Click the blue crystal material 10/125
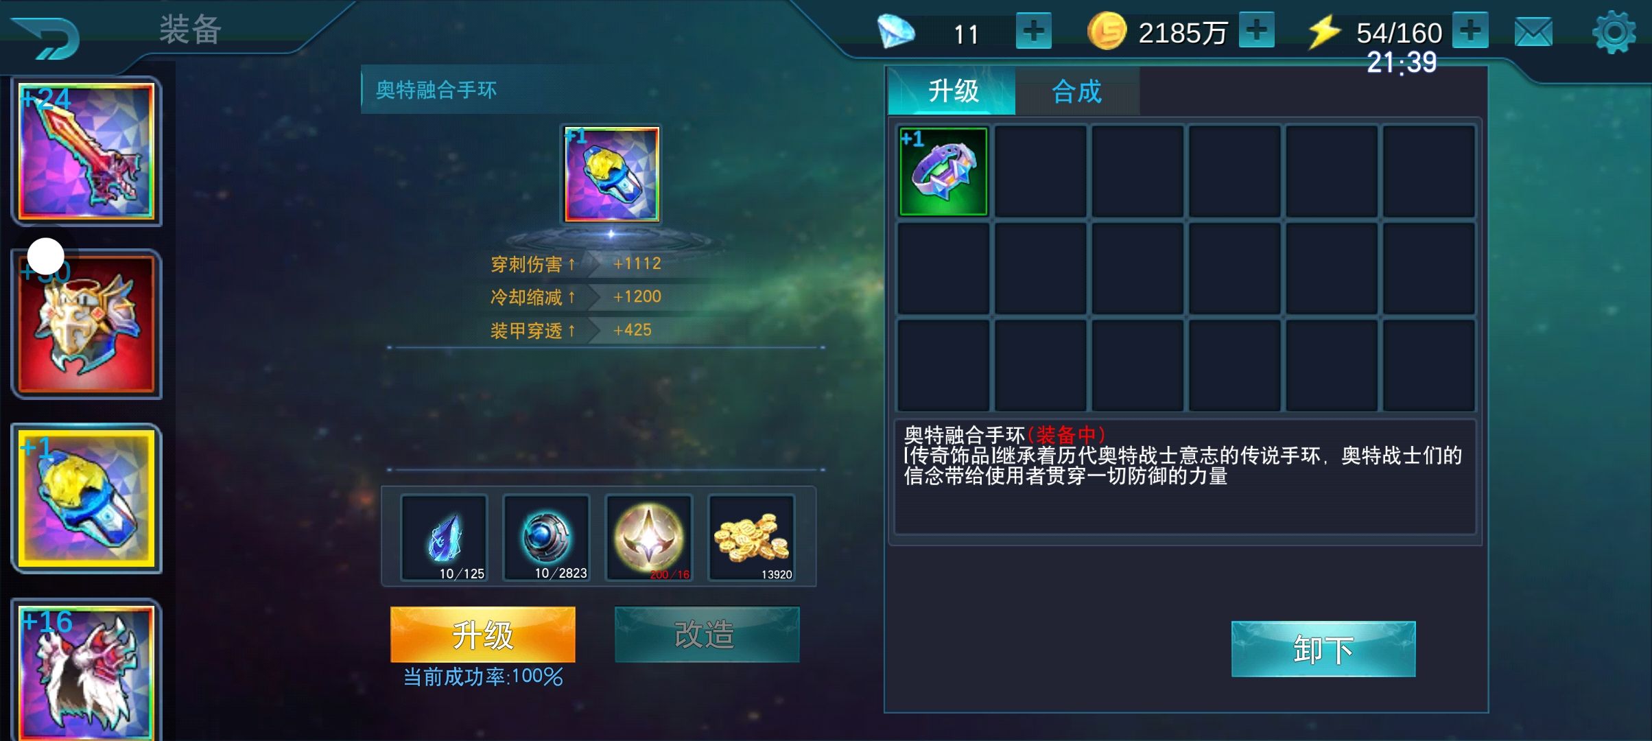Viewport: 1652px width, 741px height. pos(444,539)
